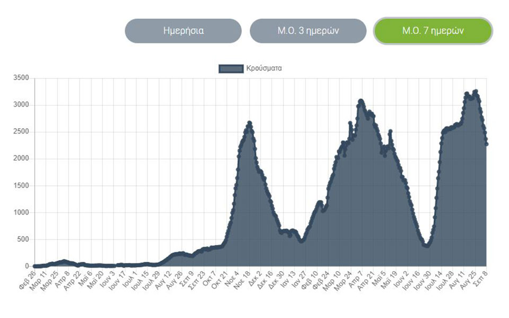The height and width of the screenshot is (318, 509).
Task: Click the 1500 gridline label
Action: pyautogui.click(x=21, y=185)
